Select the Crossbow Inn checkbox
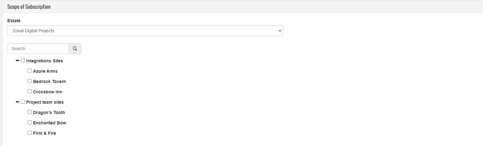 point(30,91)
